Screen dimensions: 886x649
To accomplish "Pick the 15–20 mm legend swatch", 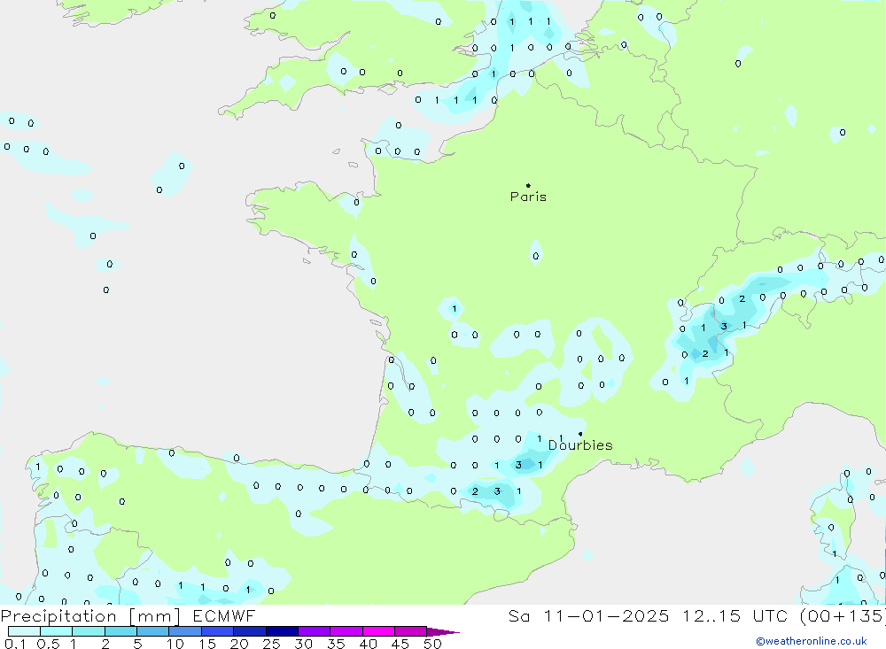I will pos(218,631).
